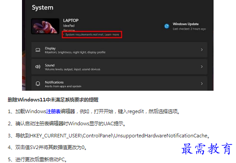236x163 pixels.
Task: Click 'Volume levels, output, input' description
Action: point(72,69)
